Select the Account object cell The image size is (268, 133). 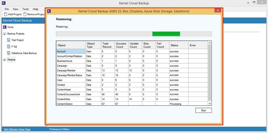point(71,51)
